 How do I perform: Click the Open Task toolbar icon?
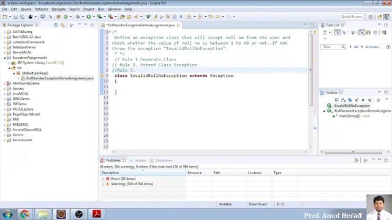pos(129,16)
